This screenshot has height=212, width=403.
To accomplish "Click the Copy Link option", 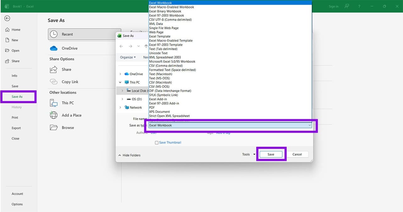I will [64, 82].
